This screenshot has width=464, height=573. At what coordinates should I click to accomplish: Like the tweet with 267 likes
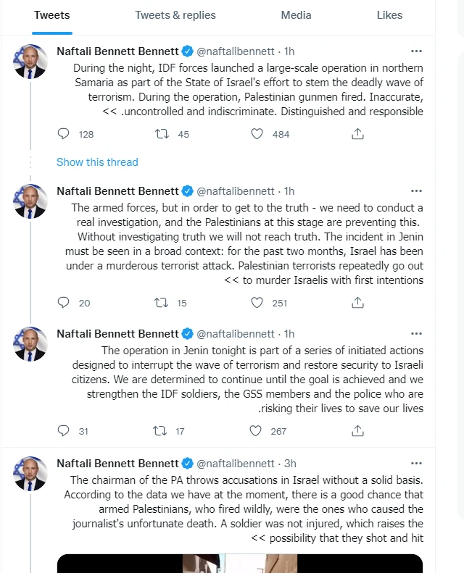click(255, 431)
